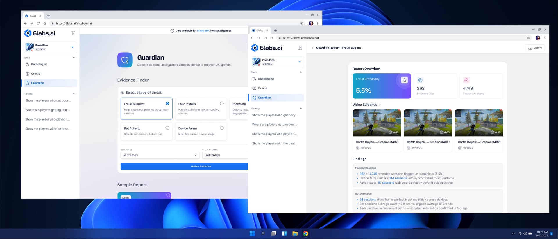Viewport: 558px width, 239px height.
Task: Go to home page in Evidence Finder window
Action: [45, 23]
